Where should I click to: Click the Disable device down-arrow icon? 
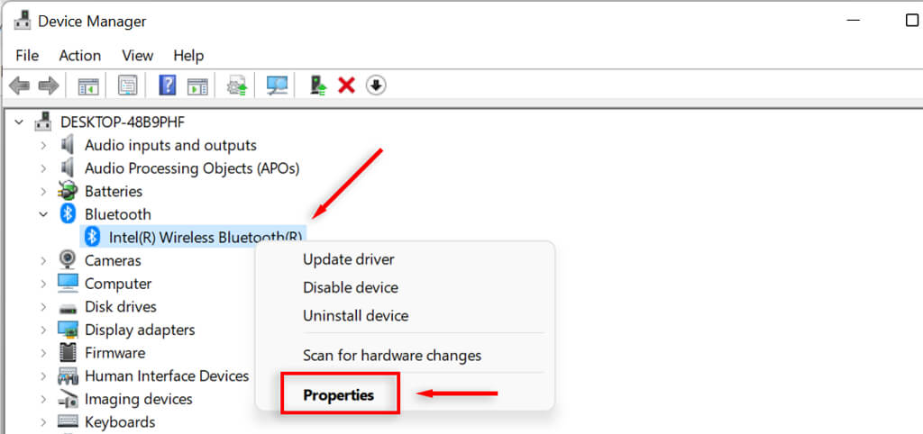coord(376,86)
